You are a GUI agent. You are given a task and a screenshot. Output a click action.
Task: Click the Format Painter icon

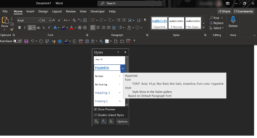point(12,29)
